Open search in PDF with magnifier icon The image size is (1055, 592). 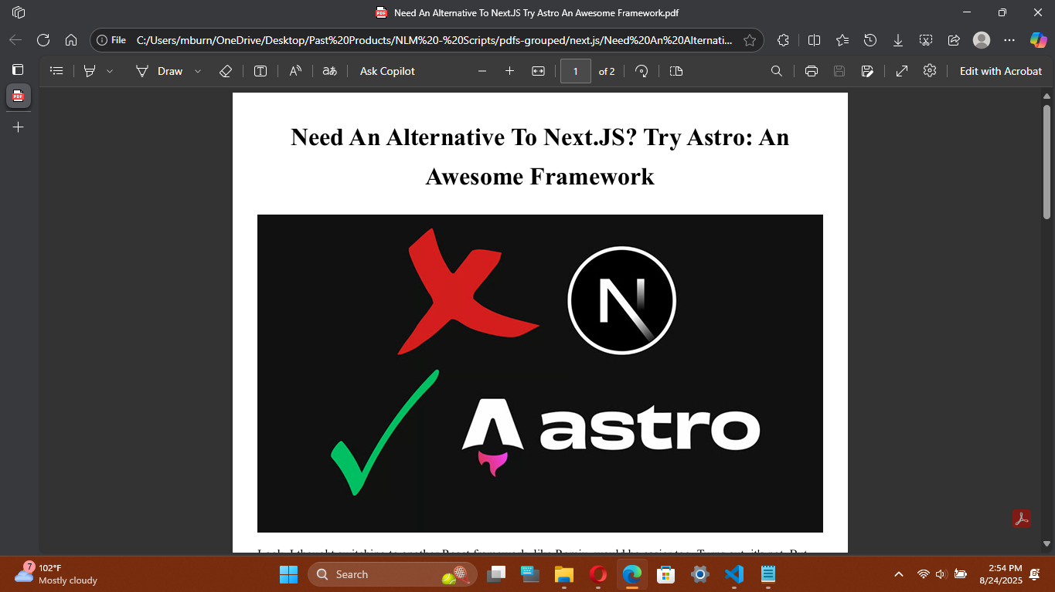click(777, 71)
